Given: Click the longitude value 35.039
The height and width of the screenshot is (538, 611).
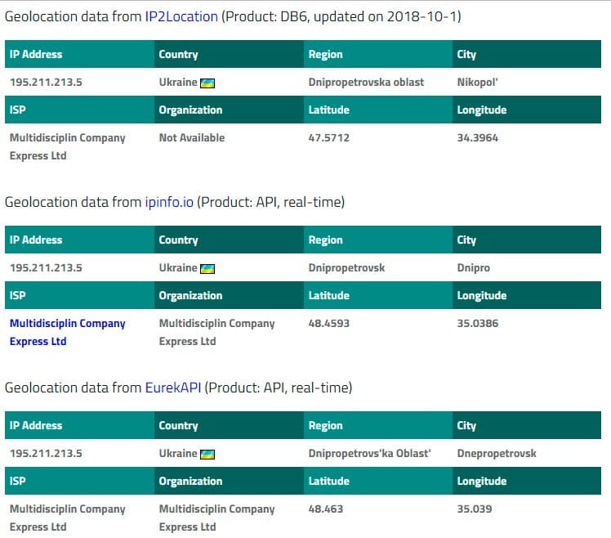Looking at the screenshot, I should click(x=475, y=509).
